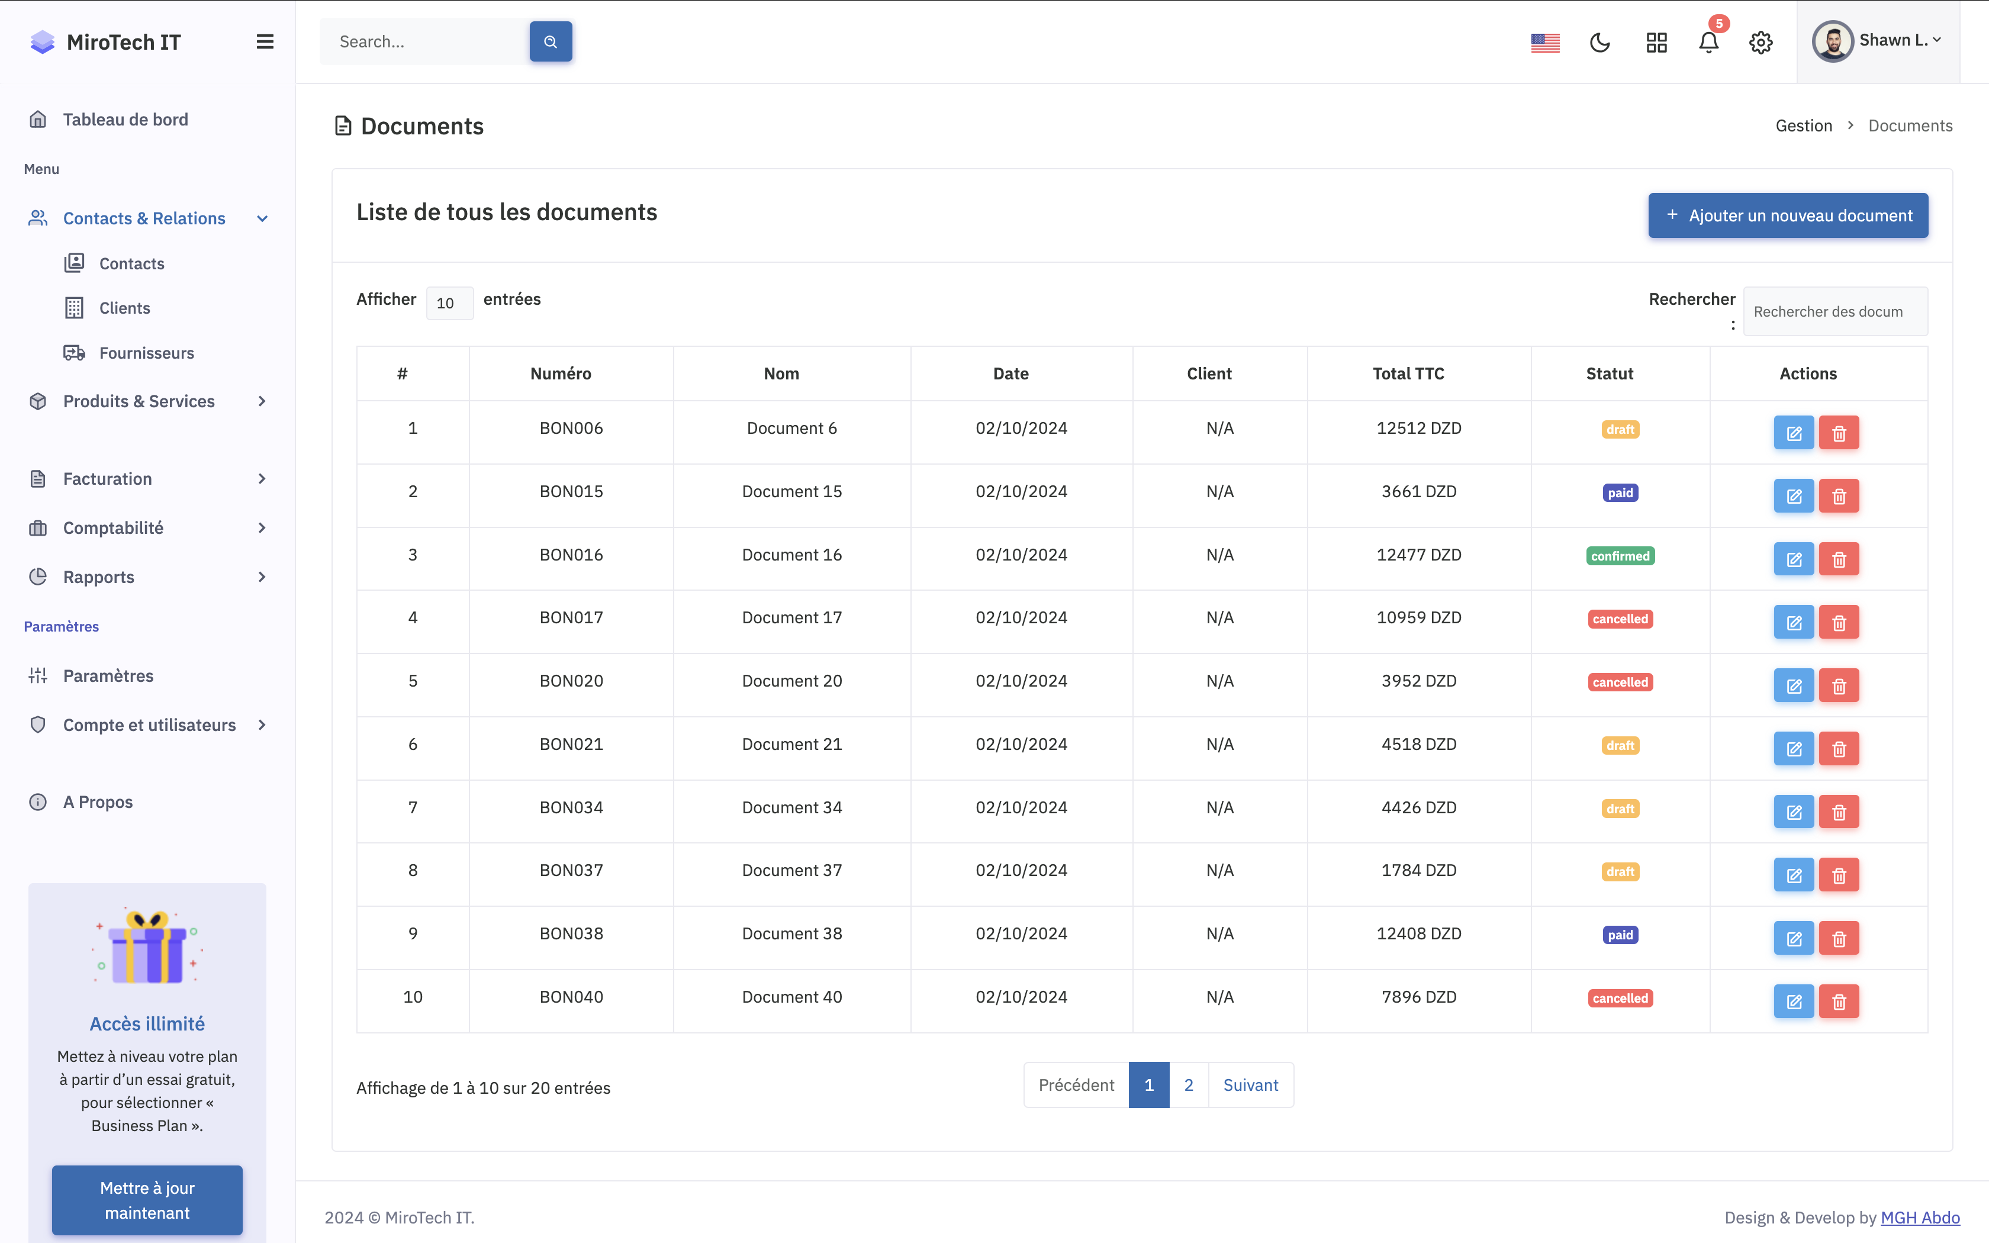
Task: Click the blue search magnifier button
Action: pyautogui.click(x=551, y=41)
